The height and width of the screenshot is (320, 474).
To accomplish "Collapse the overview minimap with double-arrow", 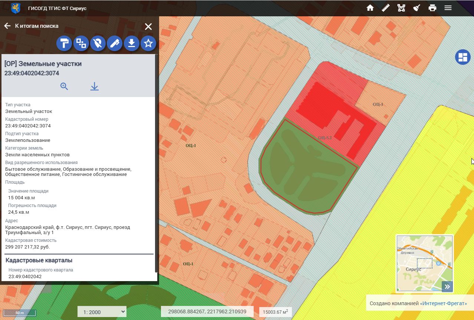I will point(447,286).
